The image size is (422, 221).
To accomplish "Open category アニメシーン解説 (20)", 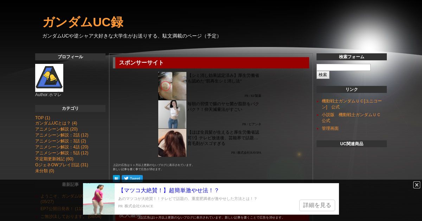I will 56,129.
